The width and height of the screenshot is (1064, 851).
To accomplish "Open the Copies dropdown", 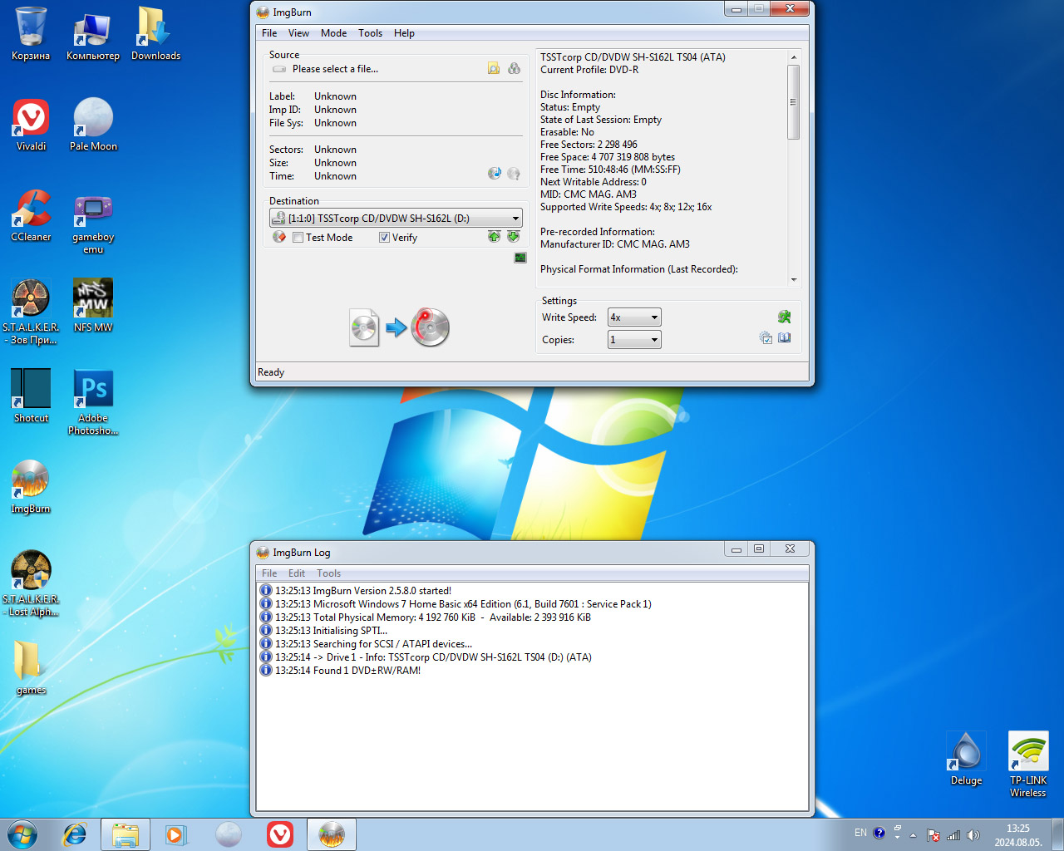I will point(634,339).
